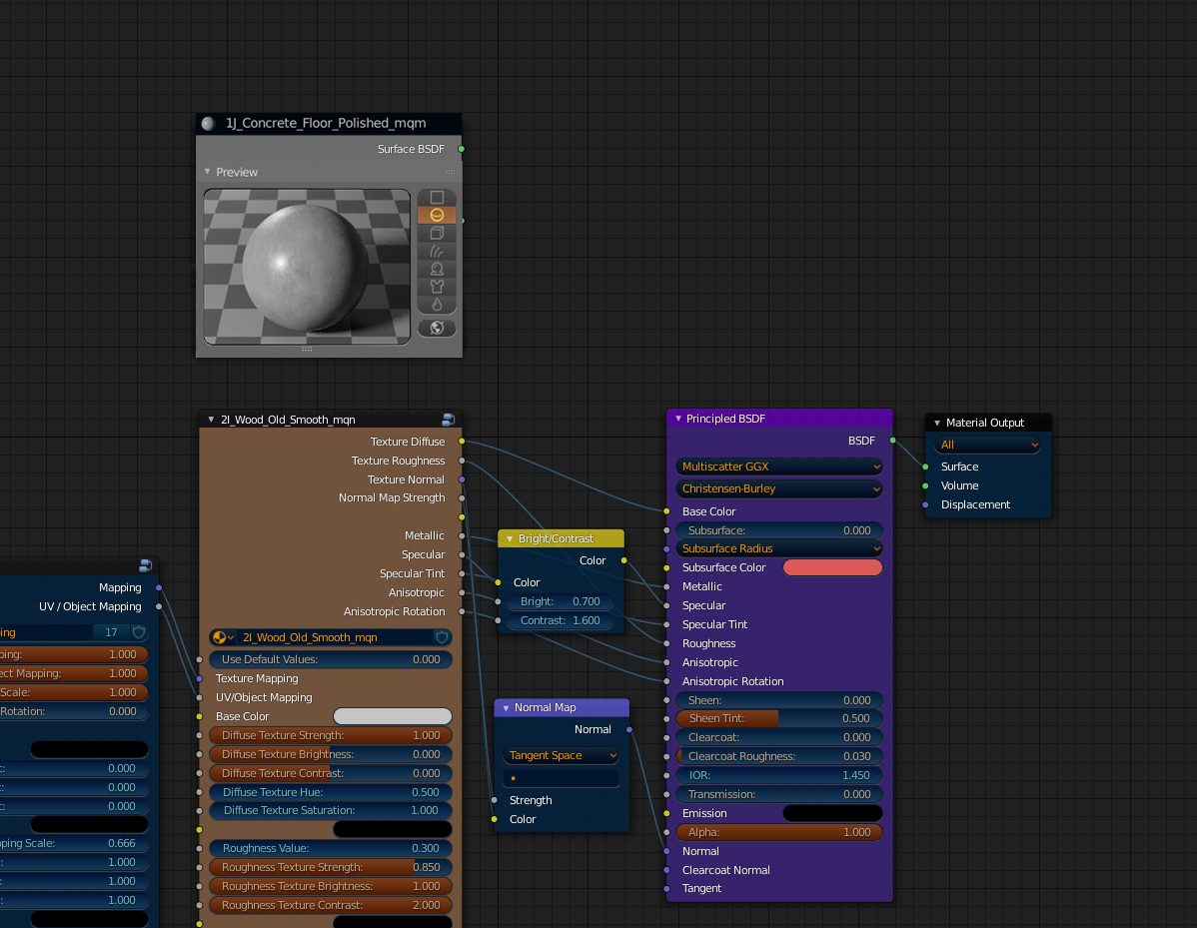
Task: Collapse the Principled BSDF node
Action: (678, 419)
